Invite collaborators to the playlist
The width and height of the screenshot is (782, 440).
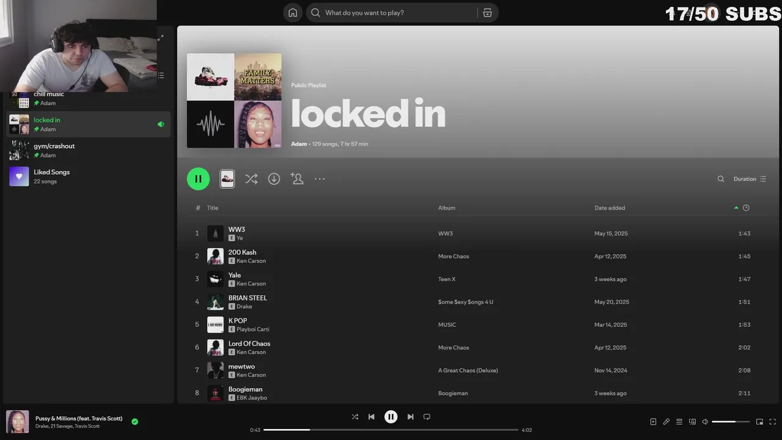pyautogui.click(x=297, y=179)
